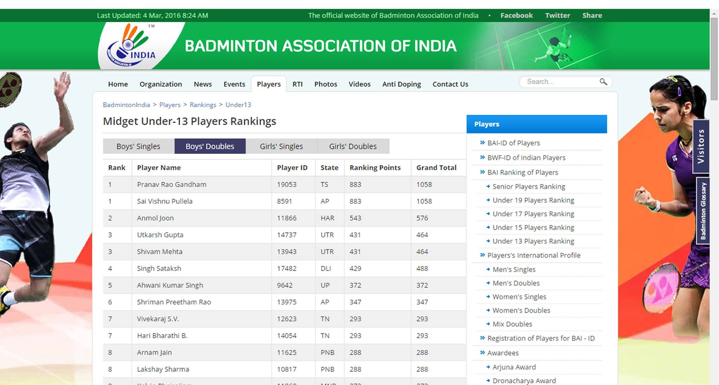This screenshot has width=719, height=385.
Task: Open the Photos menu item
Action: coord(326,84)
